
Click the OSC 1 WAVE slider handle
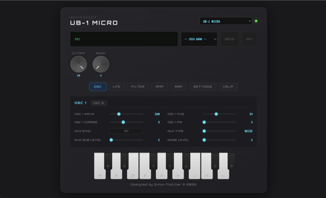(118, 114)
